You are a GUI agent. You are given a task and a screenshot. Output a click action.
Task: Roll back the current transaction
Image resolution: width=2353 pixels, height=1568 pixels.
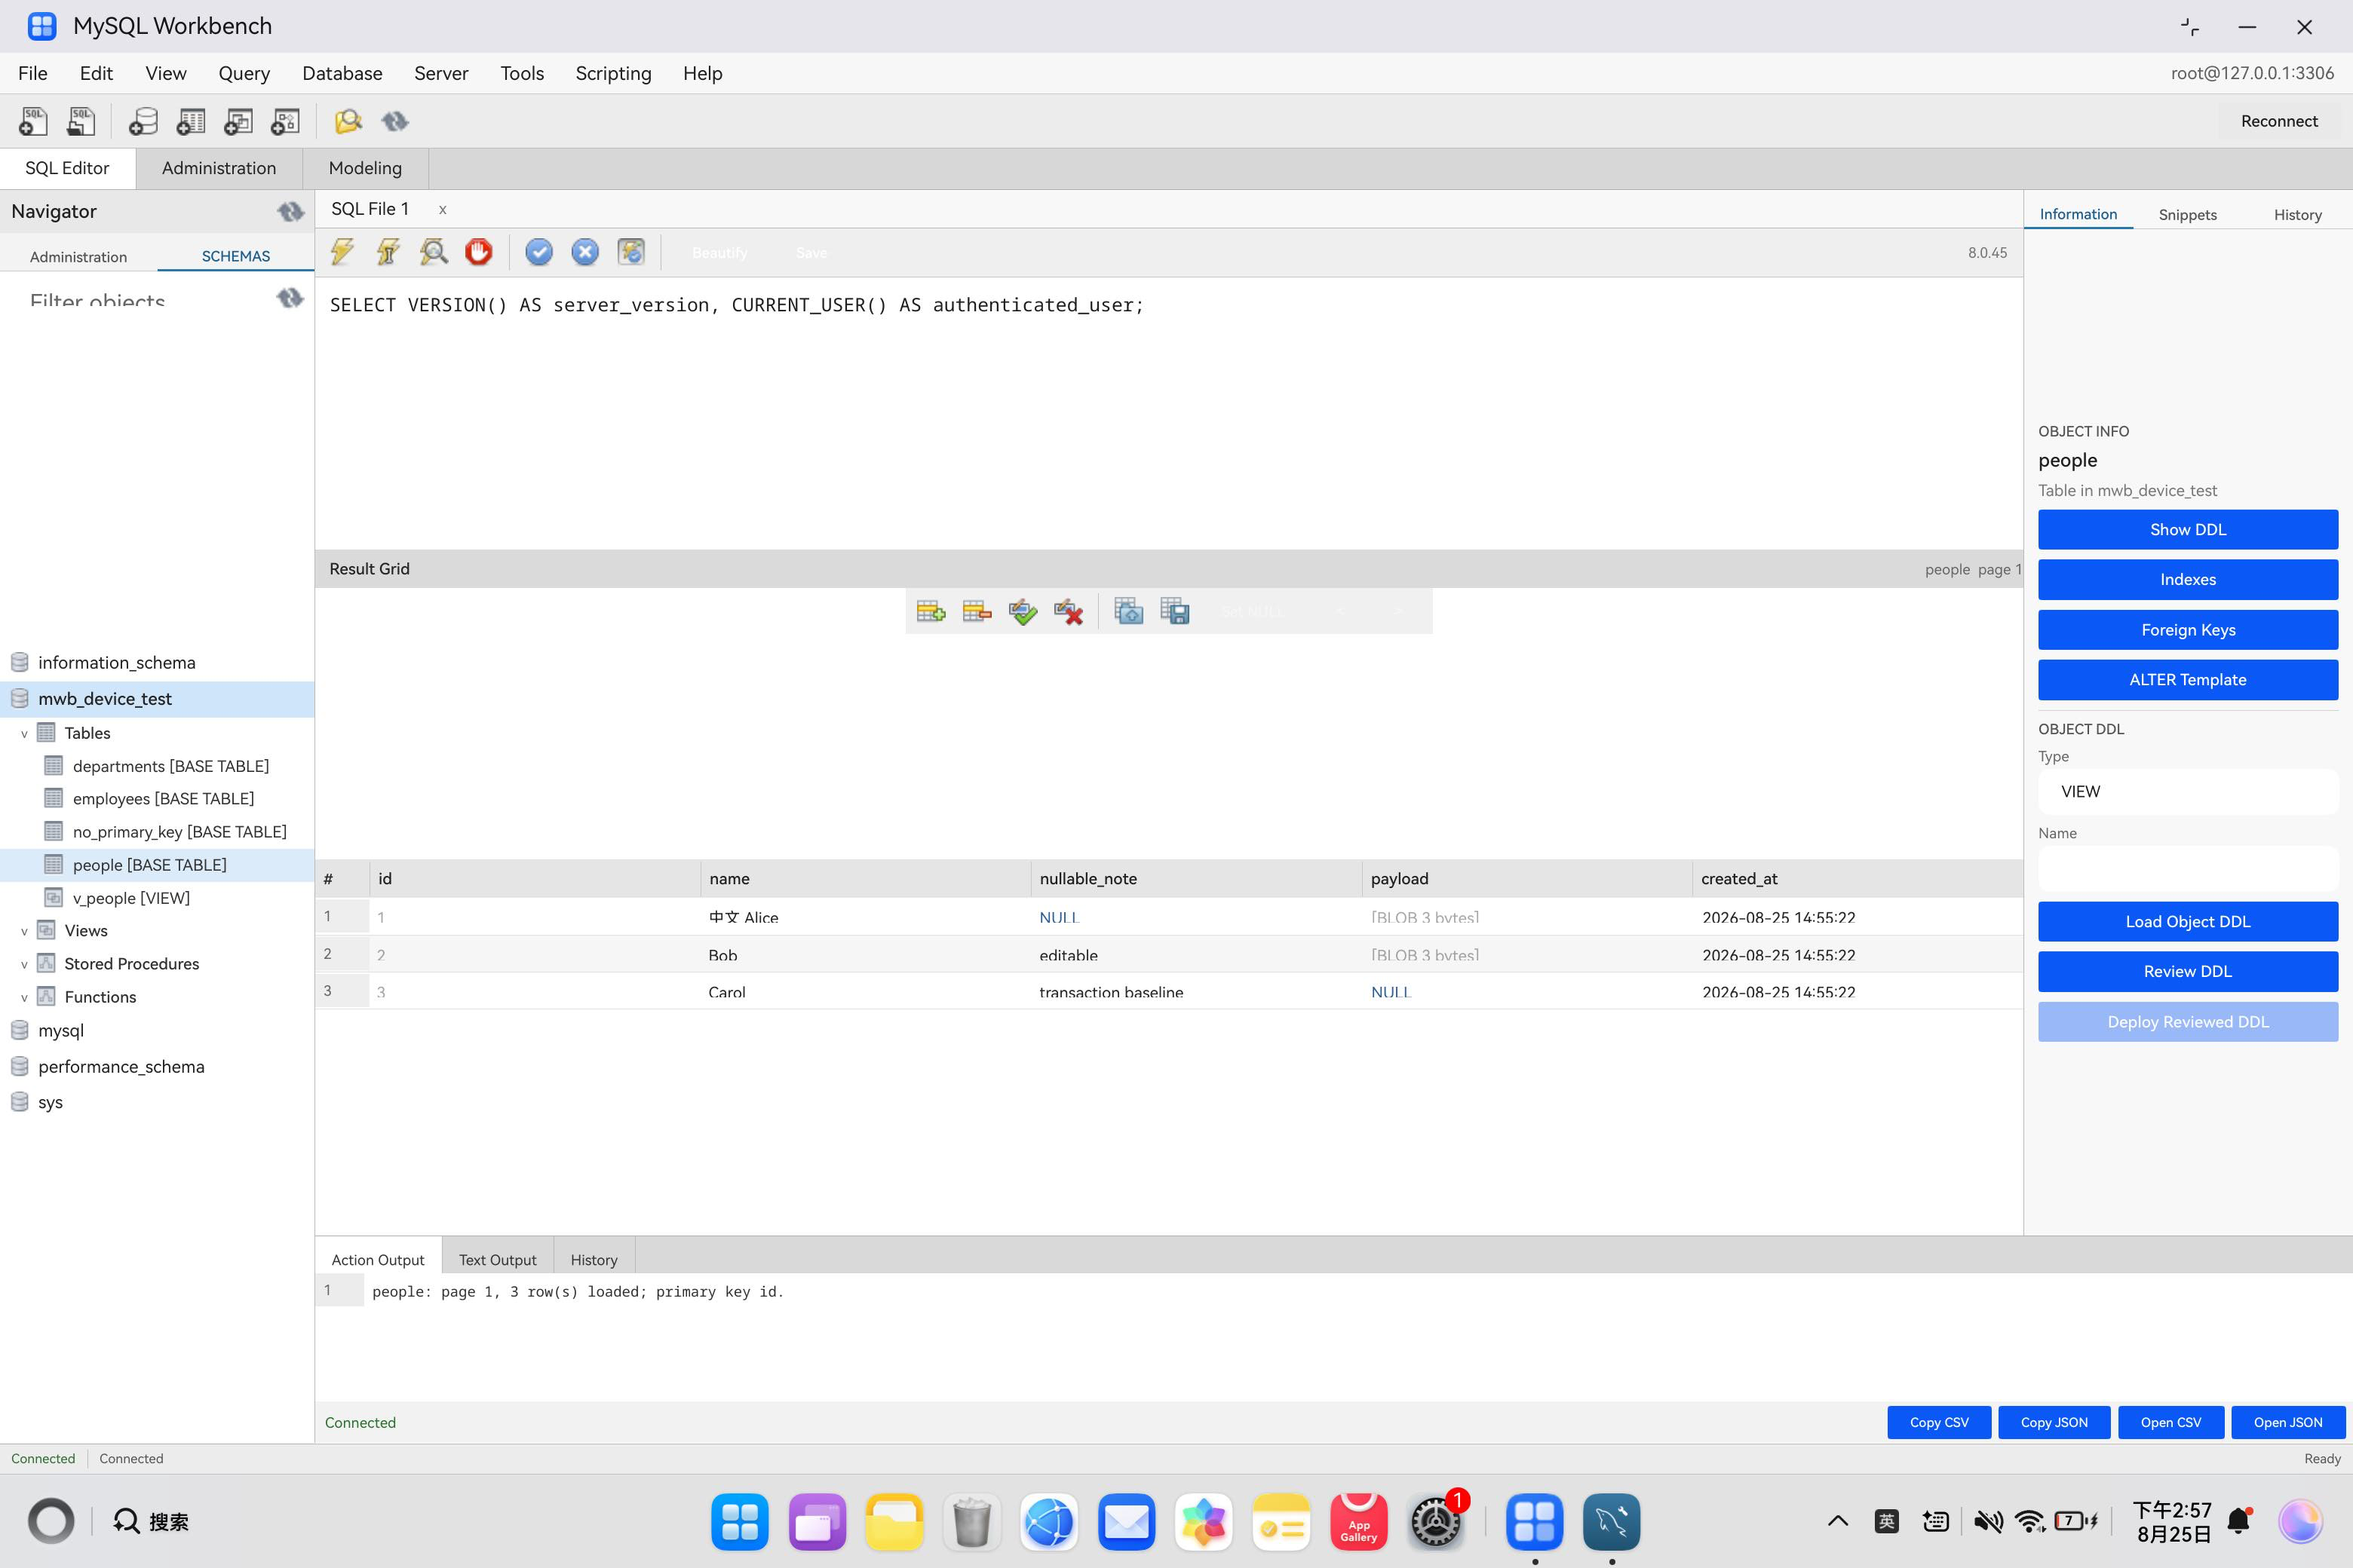point(585,252)
